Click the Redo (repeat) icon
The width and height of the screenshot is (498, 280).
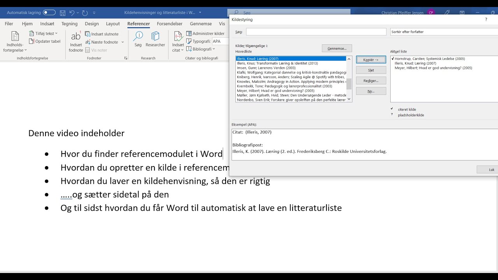coord(85,12)
